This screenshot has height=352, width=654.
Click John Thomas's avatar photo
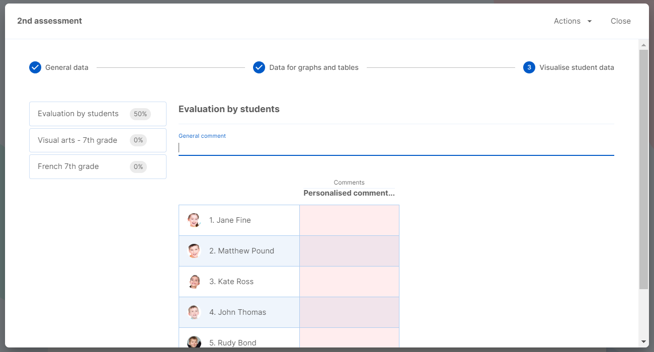[194, 312]
